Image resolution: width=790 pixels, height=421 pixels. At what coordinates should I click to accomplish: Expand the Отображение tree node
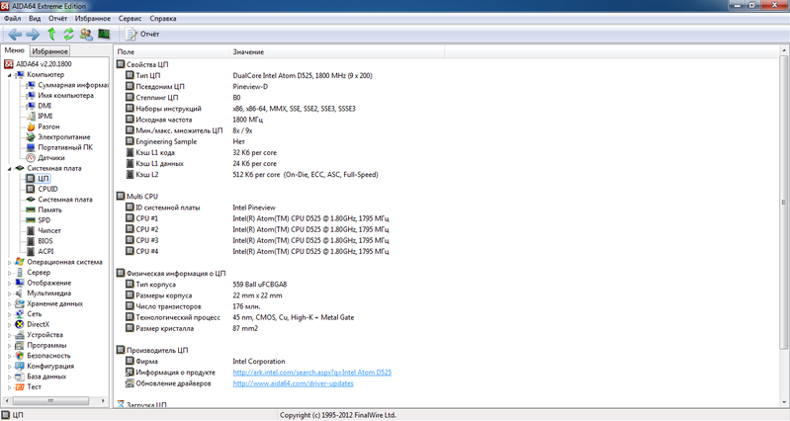(10, 283)
